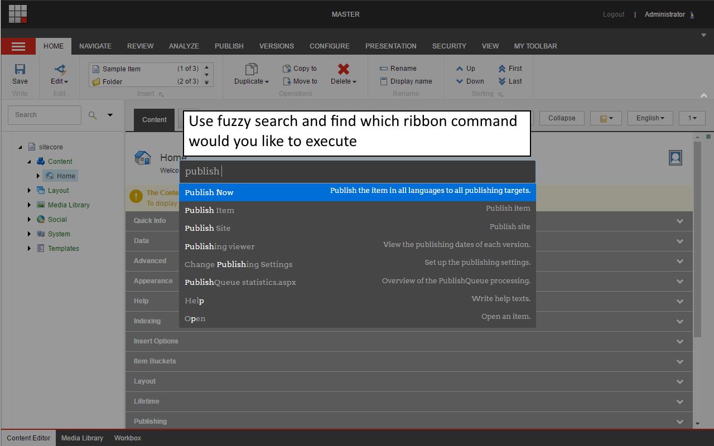714x446 pixels.
Task: Switch to the PUBLISH ribbon tab
Action: (x=229, y=46)
